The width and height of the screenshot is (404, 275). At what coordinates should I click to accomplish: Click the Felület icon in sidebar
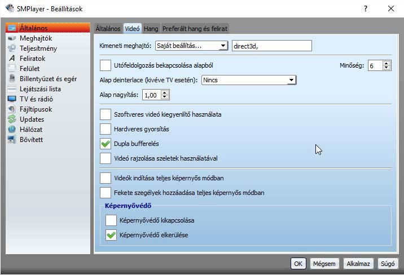tap(12, 68)
